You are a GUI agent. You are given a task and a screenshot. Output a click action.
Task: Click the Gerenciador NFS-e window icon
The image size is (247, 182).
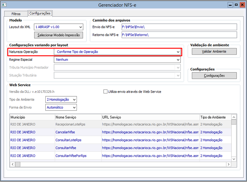coord(4,5)
